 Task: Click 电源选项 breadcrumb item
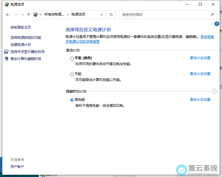(x=78, y=14)
